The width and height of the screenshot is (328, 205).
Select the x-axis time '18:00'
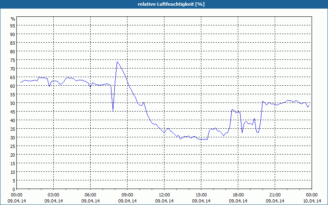pos(238,195)
